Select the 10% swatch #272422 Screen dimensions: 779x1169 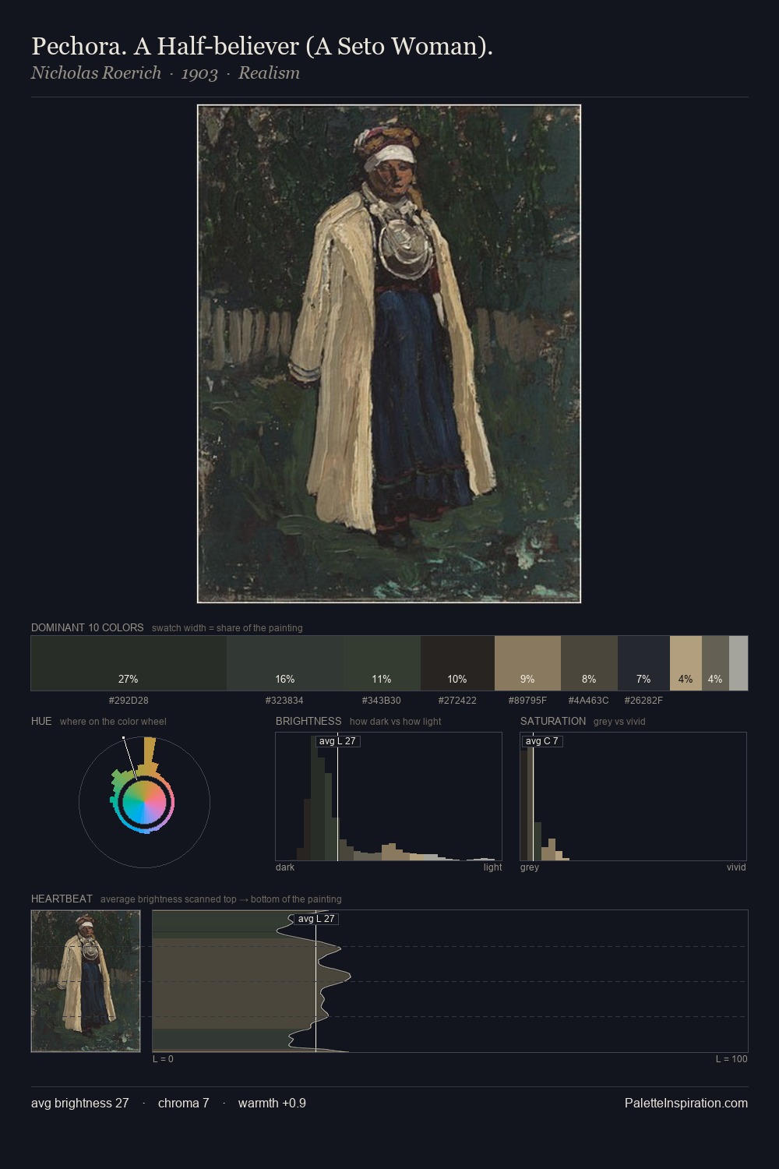pyautogui.click(x=457, y=663)
